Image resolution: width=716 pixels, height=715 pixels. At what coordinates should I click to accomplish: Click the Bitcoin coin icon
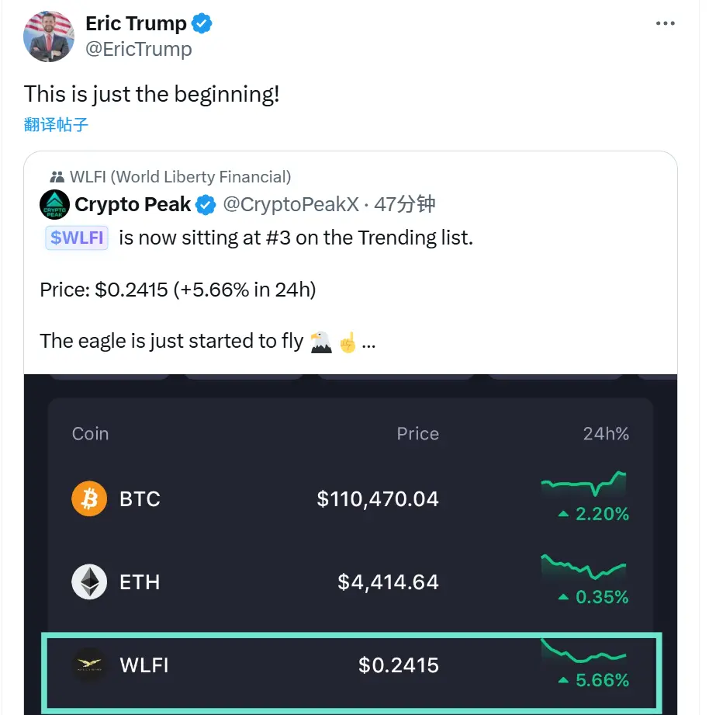pos(89,498)
